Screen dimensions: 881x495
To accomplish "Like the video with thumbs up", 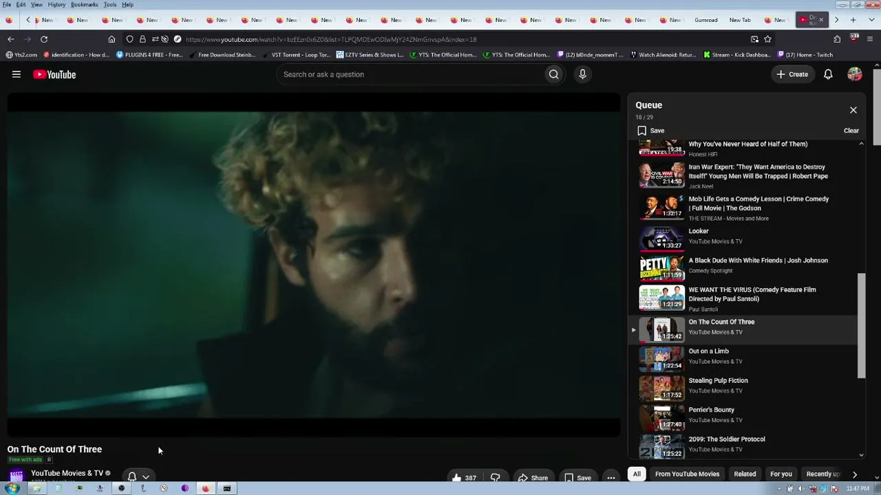I will (463, 478).
